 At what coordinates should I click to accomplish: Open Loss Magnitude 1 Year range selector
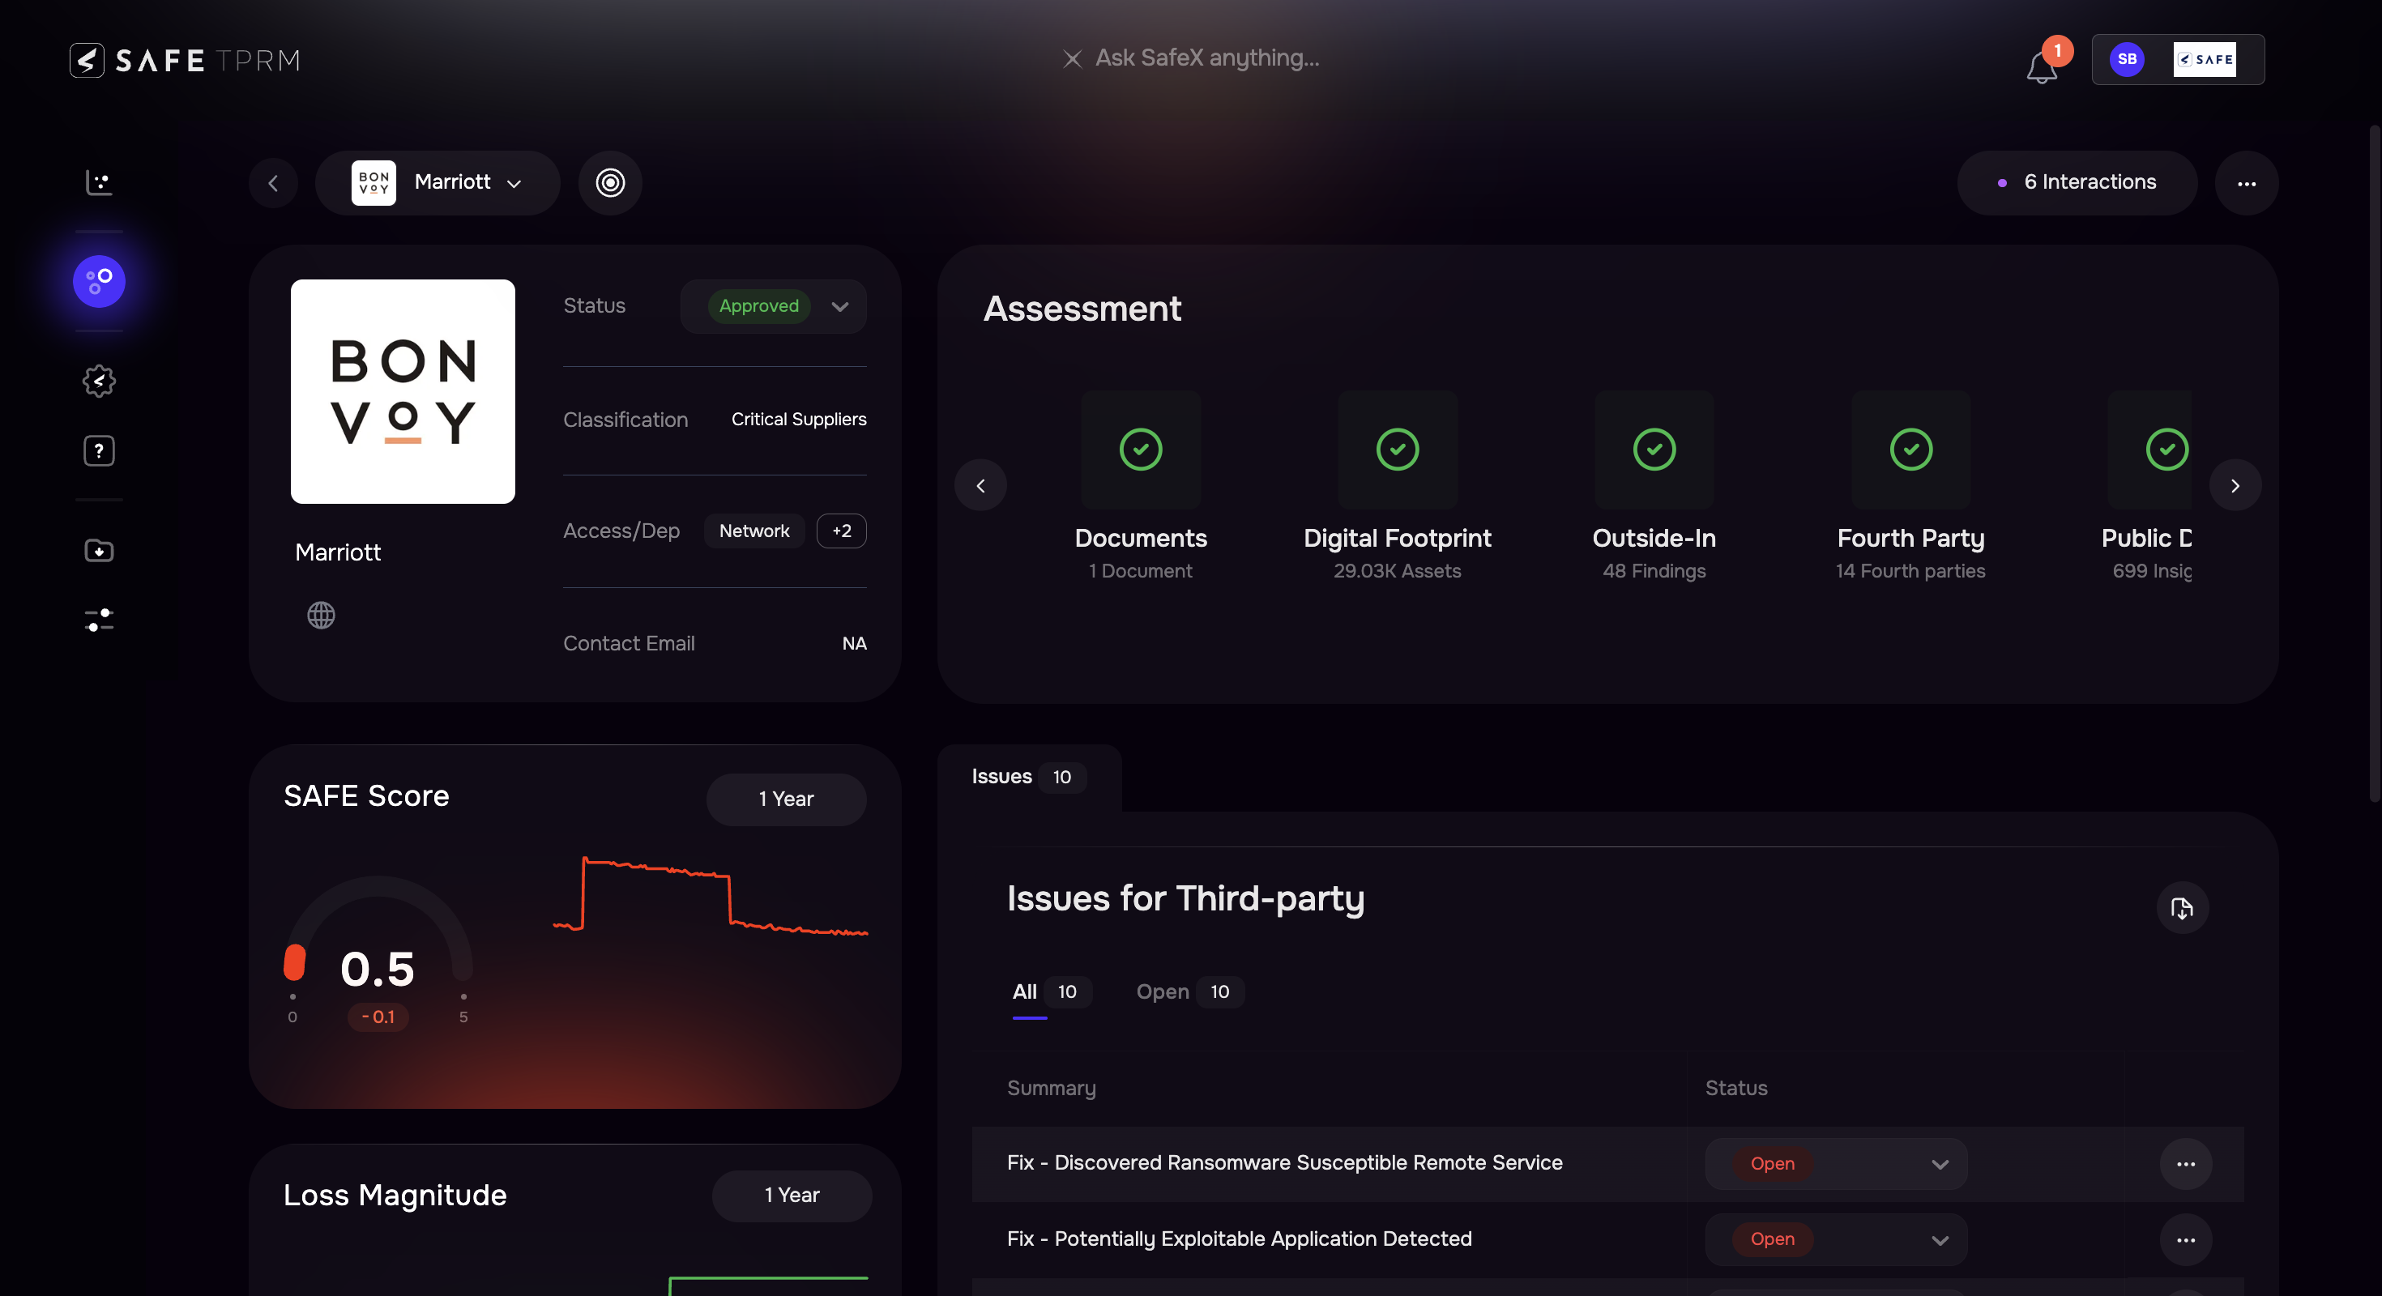[x=792, y=1196]
